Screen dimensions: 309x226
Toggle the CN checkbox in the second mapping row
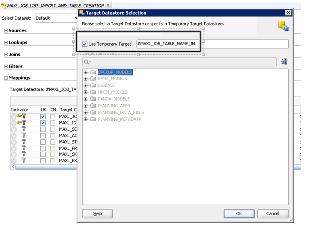[x=53, y=123]
